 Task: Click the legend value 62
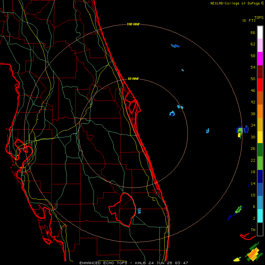tap(253, 44)
